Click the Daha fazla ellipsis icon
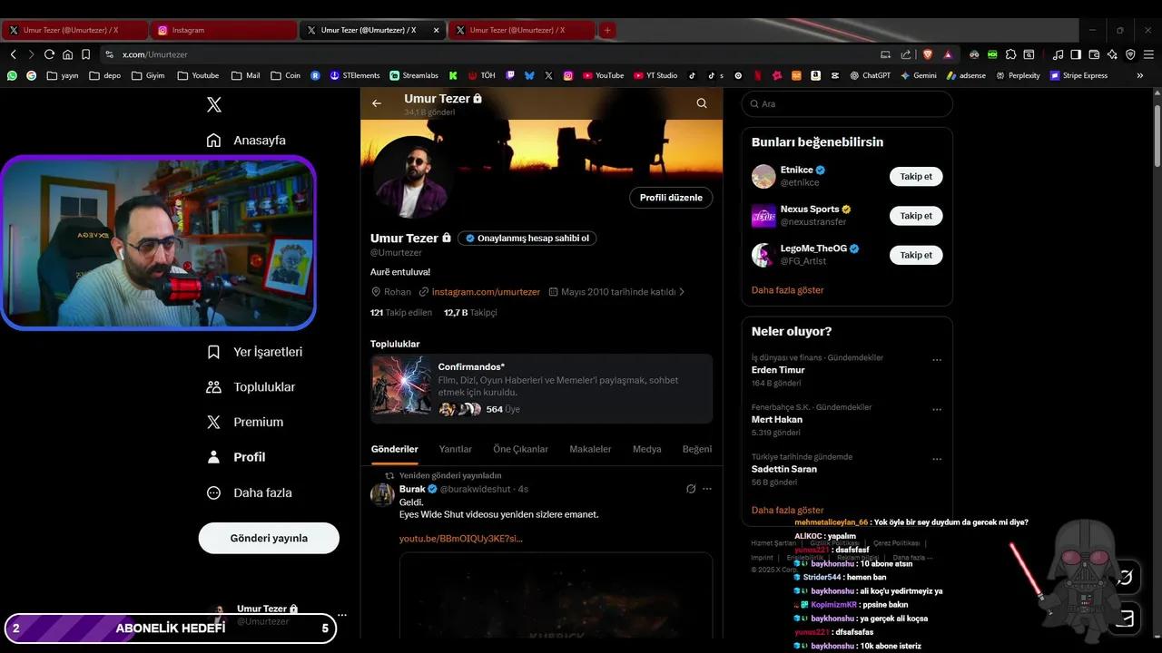Image resolution: width=1162 pixels, height=653 pixels. (x=214, y=492)
